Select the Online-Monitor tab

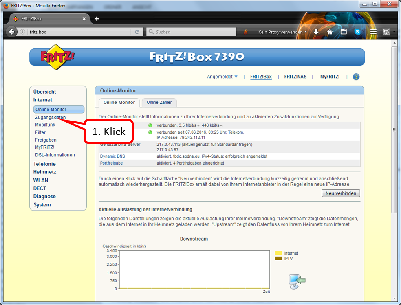coord(119,103)
